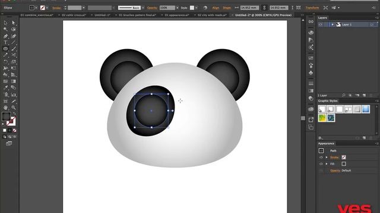Image resolution: width=380 pixels, height=213 pixels.
Task: Switch to 02 celtic cross.ai tab
Action: 74,15
